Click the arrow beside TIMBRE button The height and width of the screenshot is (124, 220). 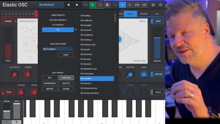tap(16, 21)
